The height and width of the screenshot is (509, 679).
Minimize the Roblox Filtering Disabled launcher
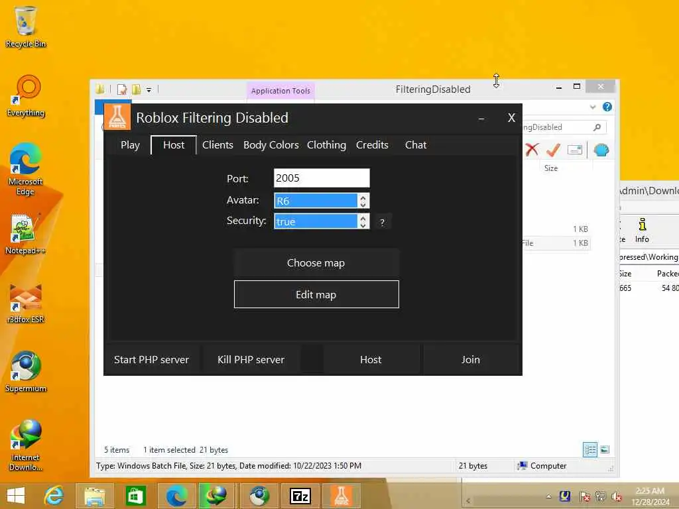pyautogui.click(x=481, y=118)
